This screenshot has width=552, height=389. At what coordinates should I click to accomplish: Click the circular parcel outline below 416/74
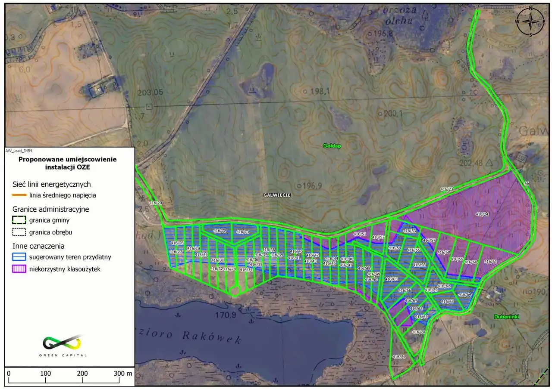[x=234, y=291]
